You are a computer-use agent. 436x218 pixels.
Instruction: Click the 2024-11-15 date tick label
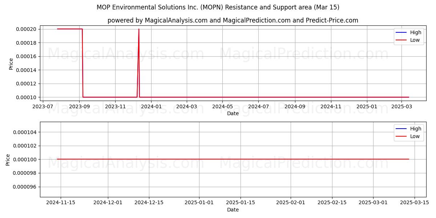pyautogui.click(x=61, y=203)
